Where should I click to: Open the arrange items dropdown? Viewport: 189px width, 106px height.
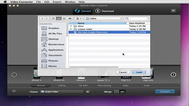tap(79, 19)
